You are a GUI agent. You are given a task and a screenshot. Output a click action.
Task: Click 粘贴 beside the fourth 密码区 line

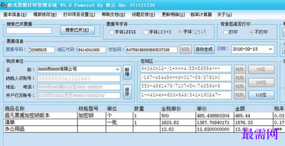240,95
